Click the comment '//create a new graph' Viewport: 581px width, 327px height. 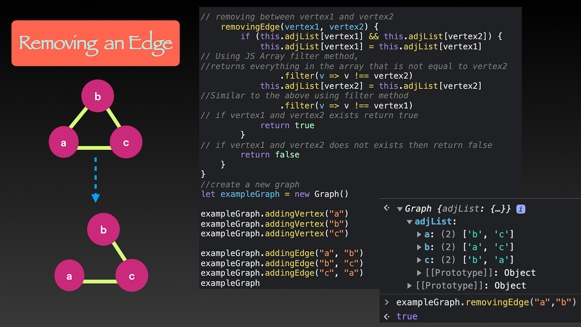point(250,184)
